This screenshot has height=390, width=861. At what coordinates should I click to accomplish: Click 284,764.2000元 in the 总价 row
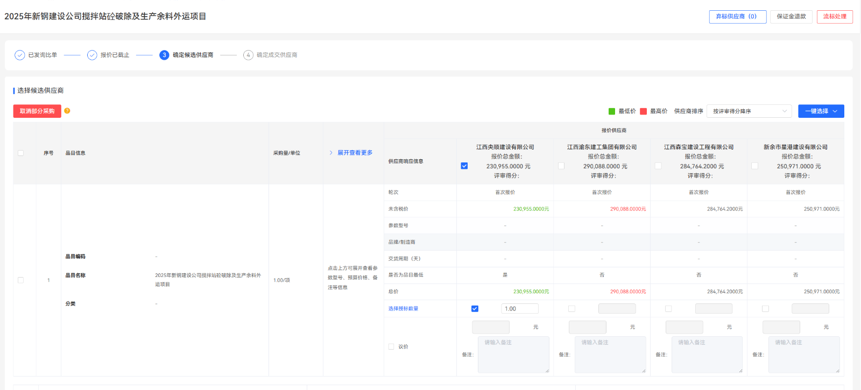click(725, 292)
